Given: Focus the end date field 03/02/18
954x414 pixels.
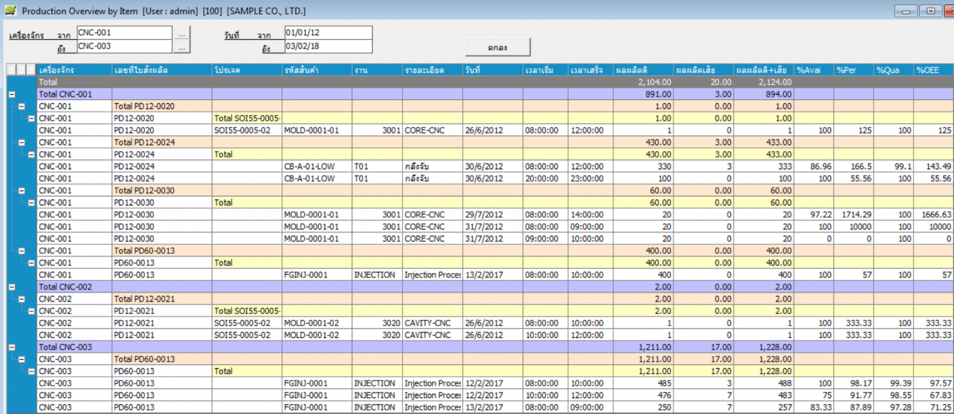Looking at the screenshot, I should (329, 46).
